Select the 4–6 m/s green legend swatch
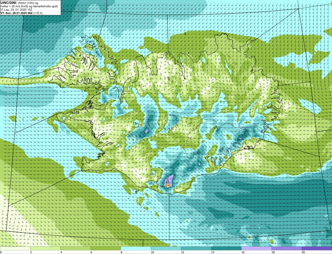This screenshot has height=254, width=332. click(75, 248)
